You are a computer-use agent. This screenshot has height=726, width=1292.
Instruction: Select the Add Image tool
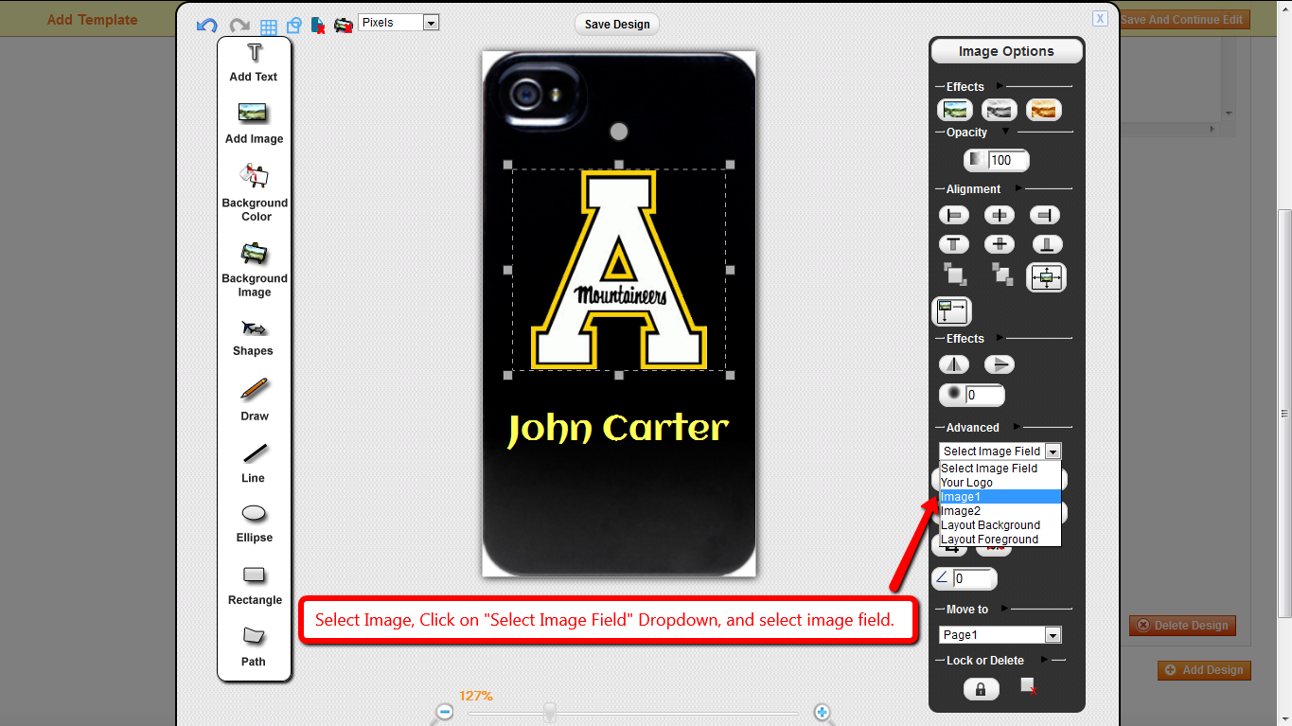coord(254,123)
